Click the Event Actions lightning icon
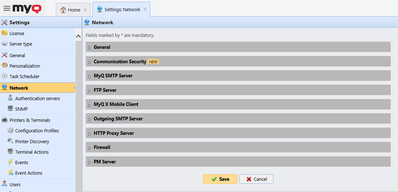The image size is (398, 192). [x=10, y=173]
